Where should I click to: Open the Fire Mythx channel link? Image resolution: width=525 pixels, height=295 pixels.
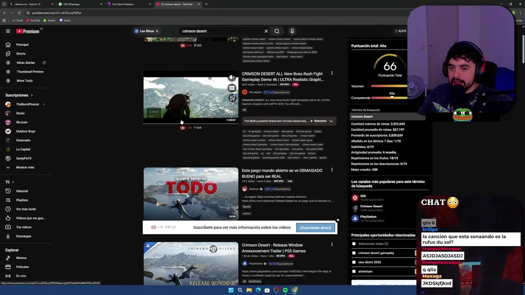(x=255, y=92)
